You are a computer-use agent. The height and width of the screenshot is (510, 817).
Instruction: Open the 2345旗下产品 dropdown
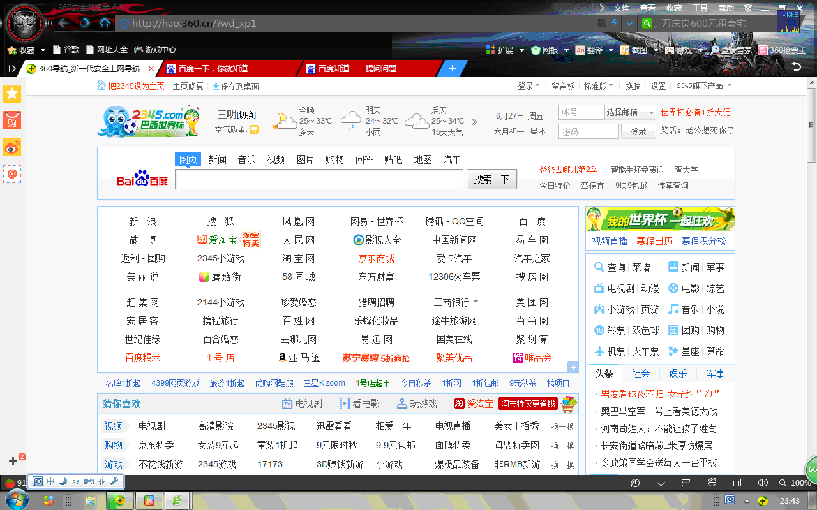pos(704,86)
